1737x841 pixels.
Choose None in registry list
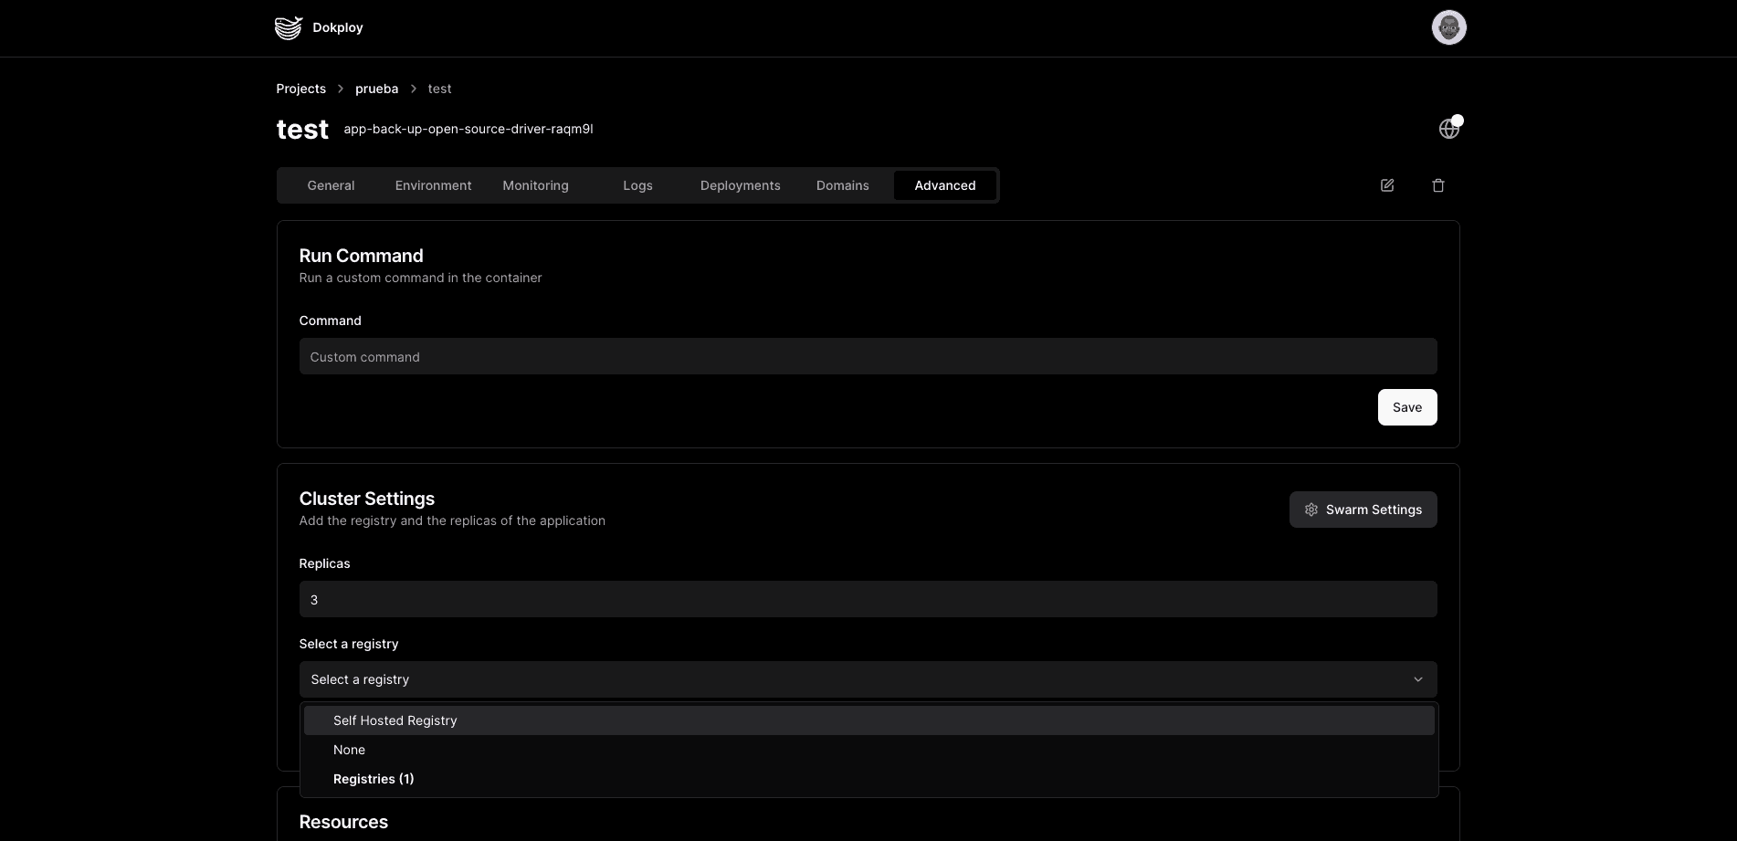349,750
